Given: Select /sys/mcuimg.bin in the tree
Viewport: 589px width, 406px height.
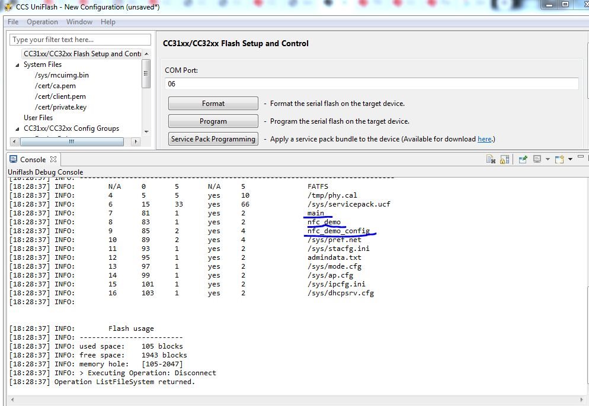Looking at the screenshot, I should click(x=62, y=75).
